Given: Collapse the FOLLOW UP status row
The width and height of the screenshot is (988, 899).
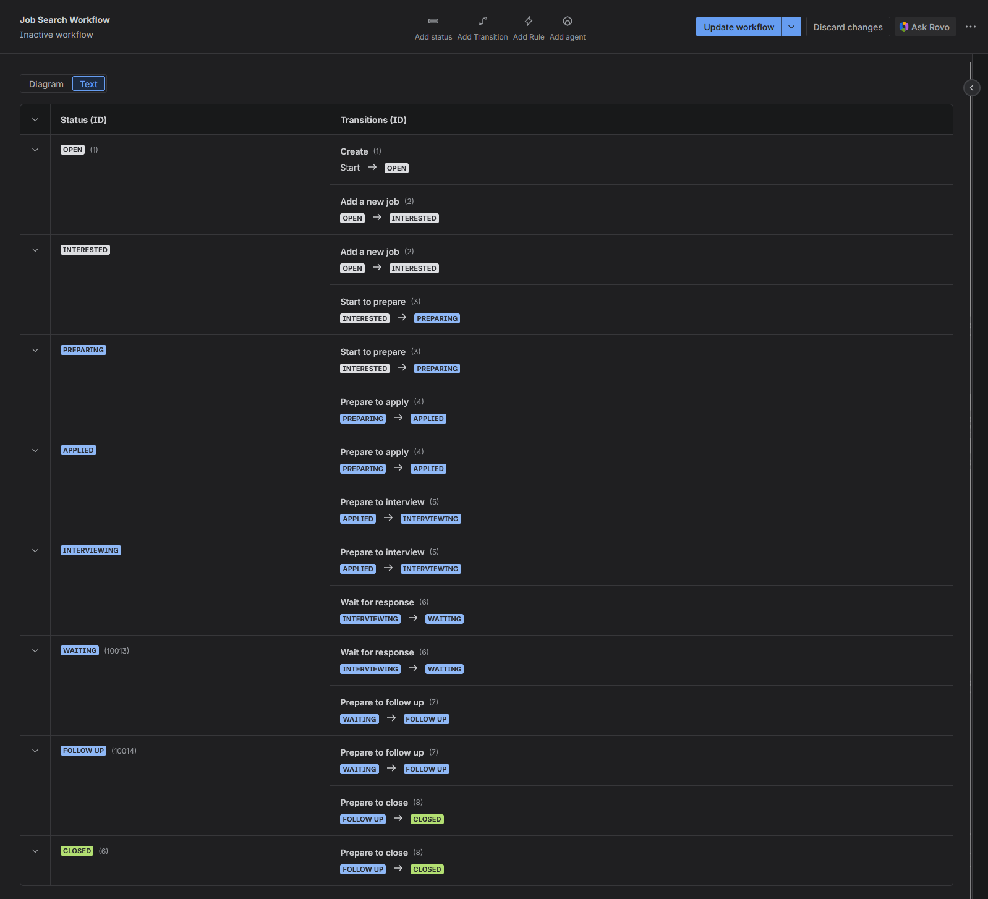Looking at the screenshot, I should (x=35, y=751).
